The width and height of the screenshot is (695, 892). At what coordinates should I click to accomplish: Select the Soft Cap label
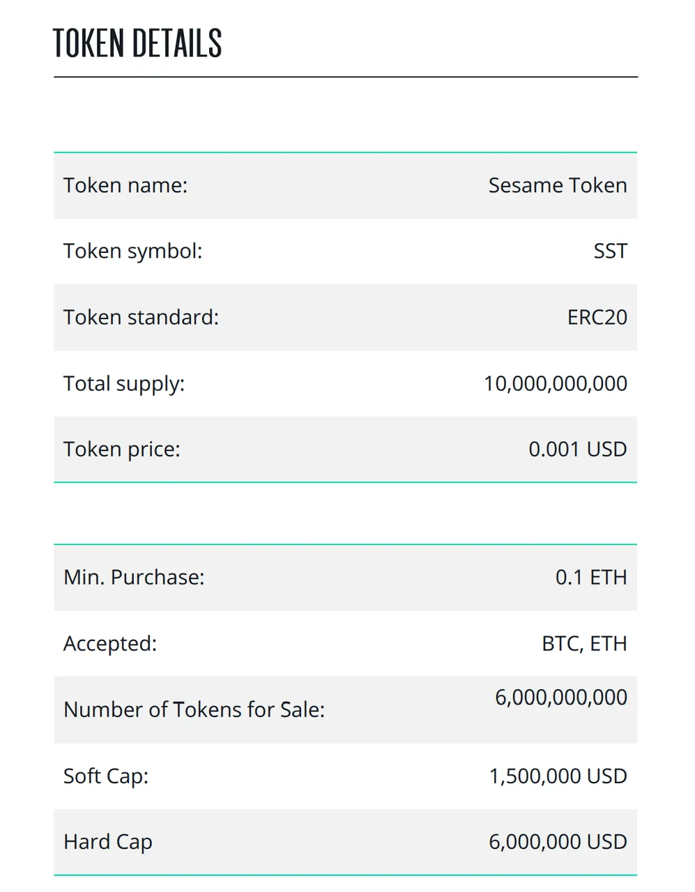coord(106,776)
